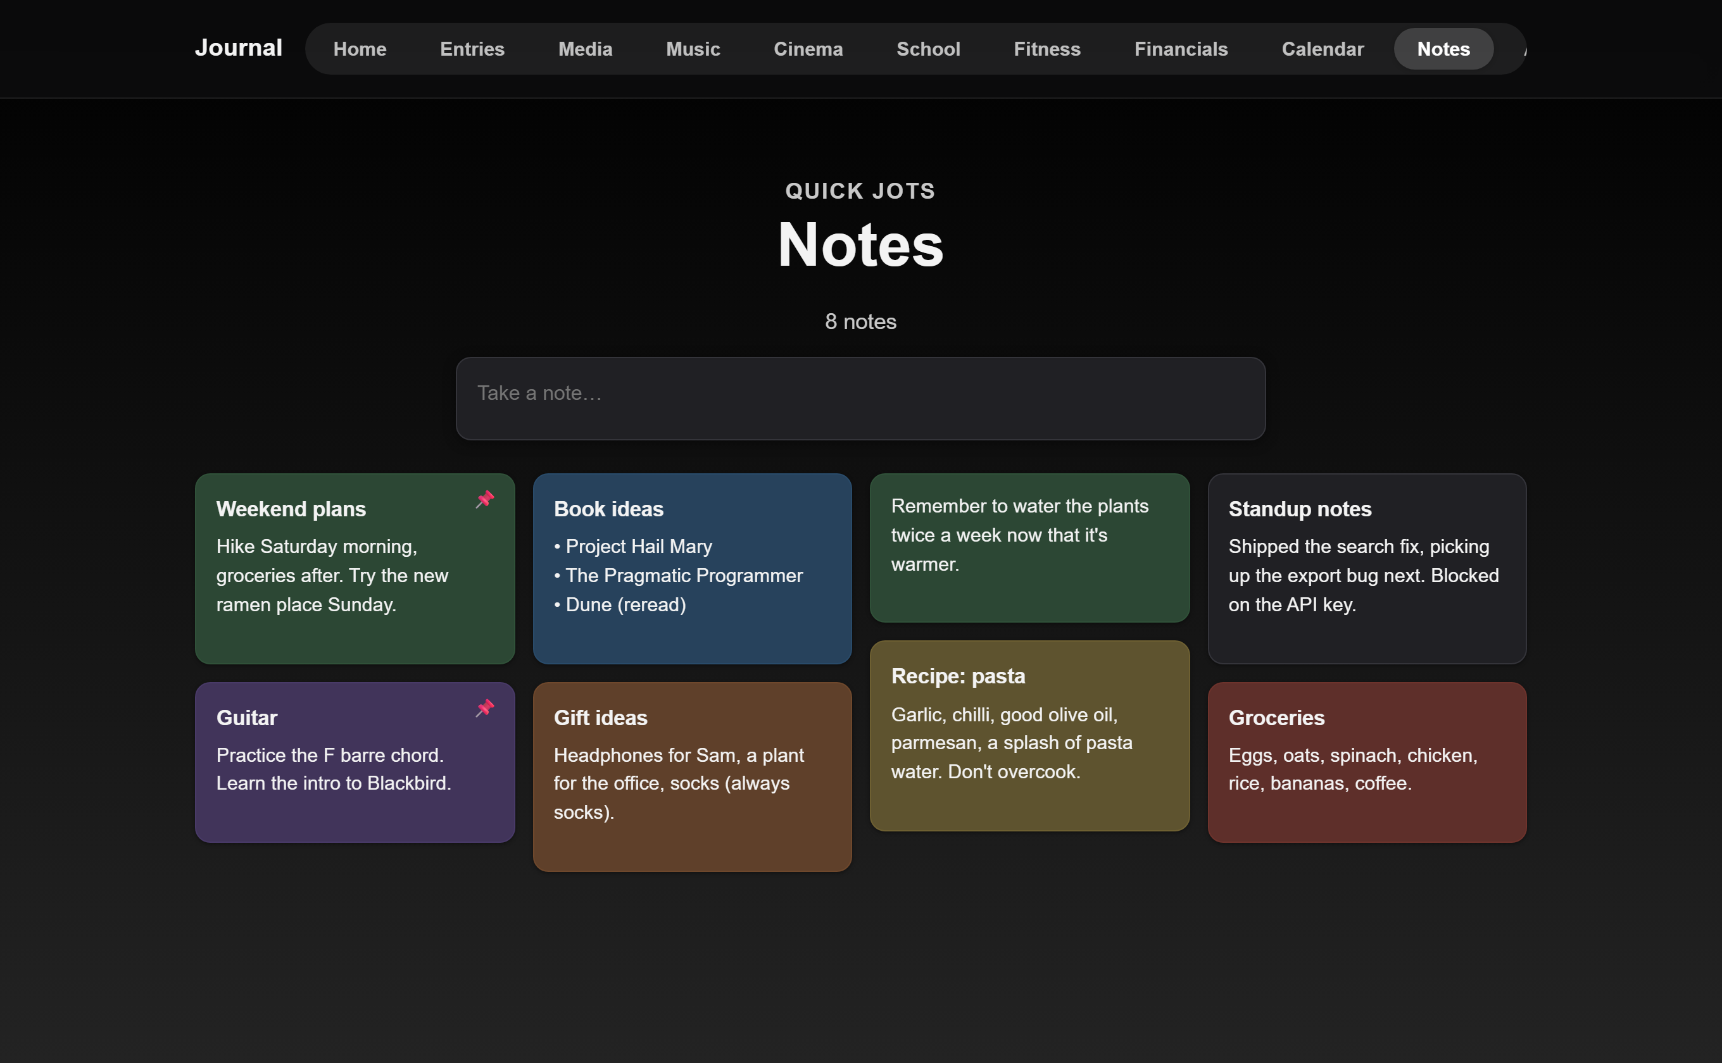Viewport: 1722px width, 1063px height.
Task: Go to the Calendar tab
Action: [1323, 49]
